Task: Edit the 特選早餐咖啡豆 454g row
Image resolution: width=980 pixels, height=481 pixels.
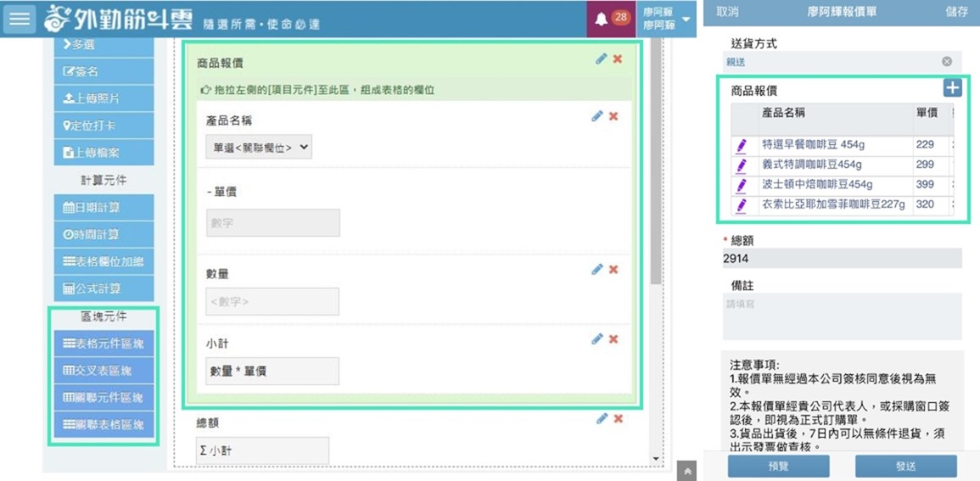Action: (742, 146)
